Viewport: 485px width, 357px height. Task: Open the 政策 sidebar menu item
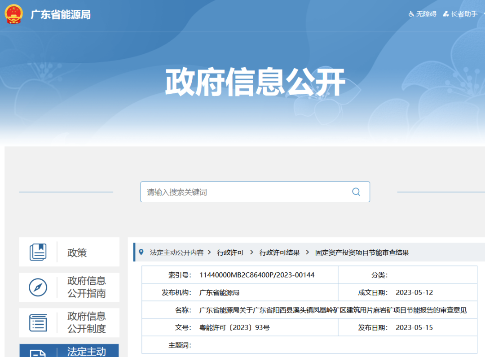[77, 253]
